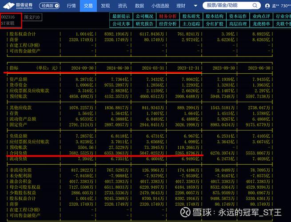
Task: Open the 行情 menu tab
Action: tap(72, 6)
